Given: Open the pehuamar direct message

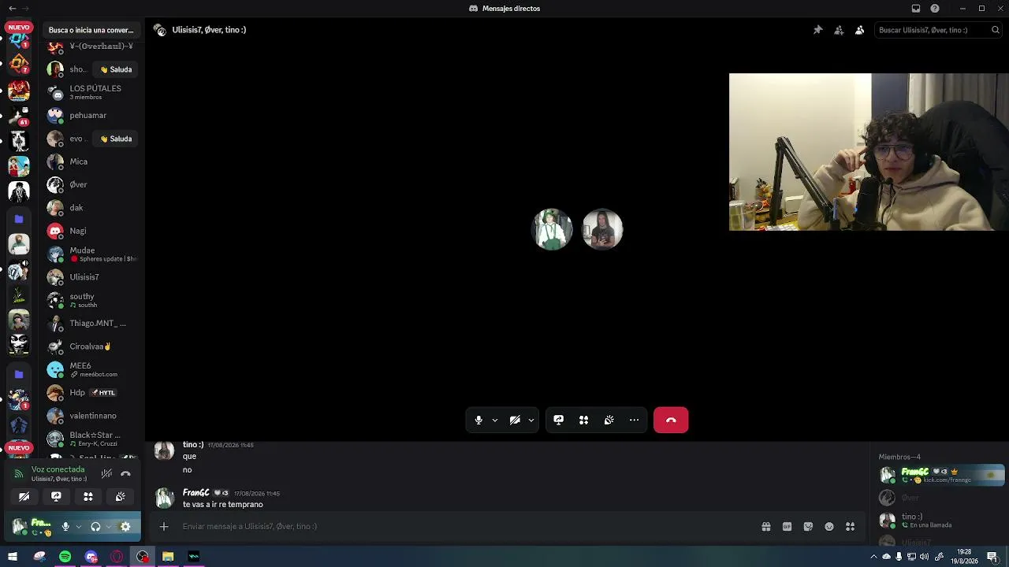Looking at the screenshot, I should [92, 116].
